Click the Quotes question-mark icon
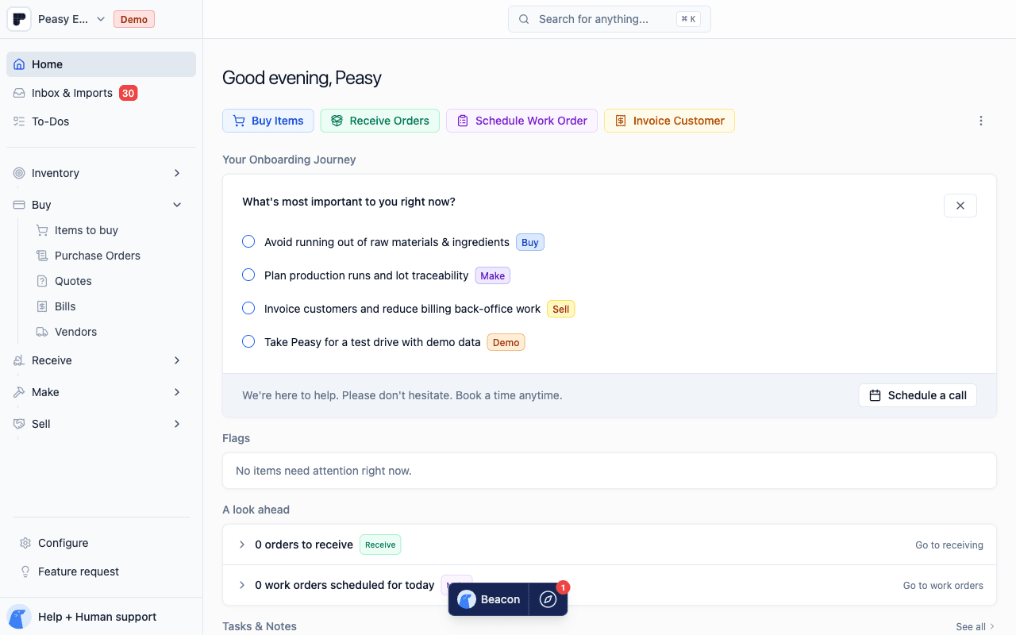 pyautogui.click(x=42, y=281)
